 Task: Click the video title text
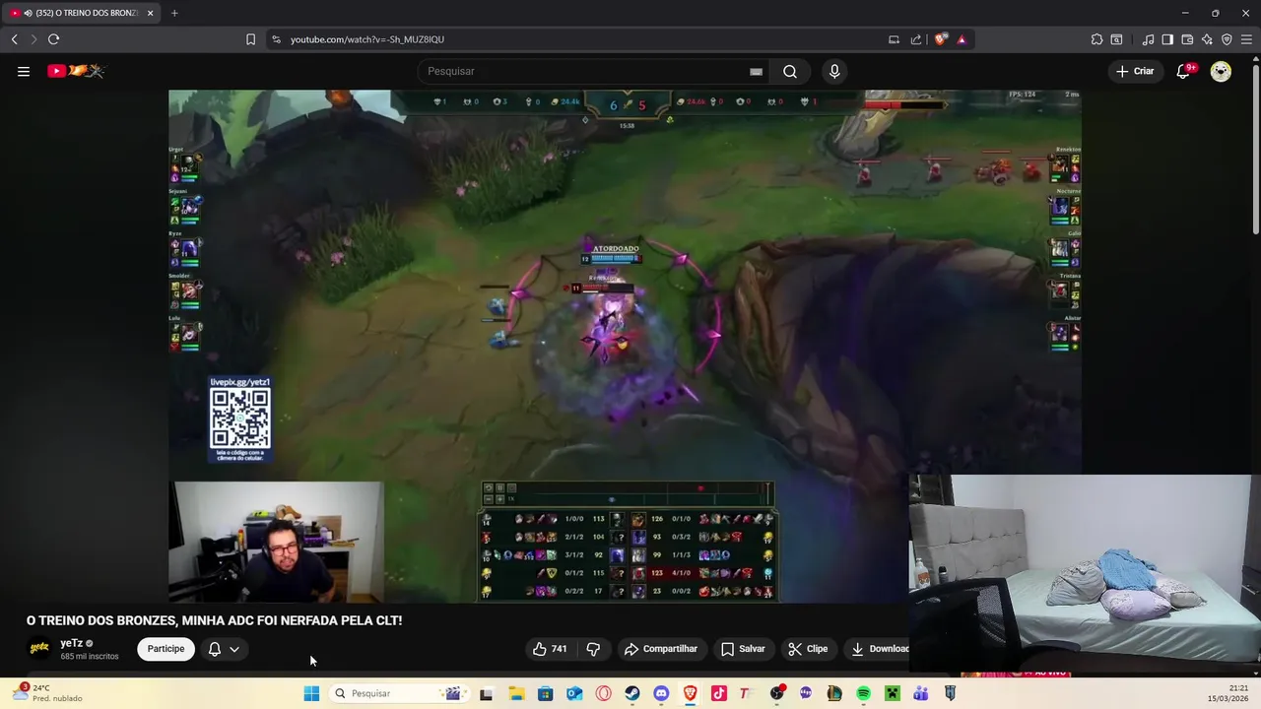coord(214,620)
